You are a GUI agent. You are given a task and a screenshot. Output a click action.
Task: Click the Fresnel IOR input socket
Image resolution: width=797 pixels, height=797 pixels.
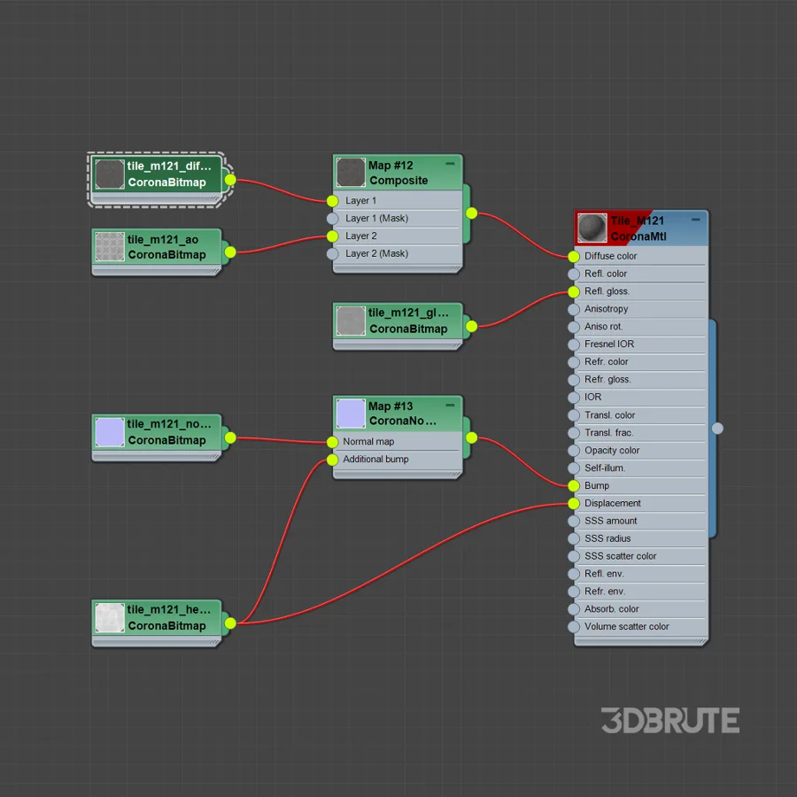tap(574, 344)
